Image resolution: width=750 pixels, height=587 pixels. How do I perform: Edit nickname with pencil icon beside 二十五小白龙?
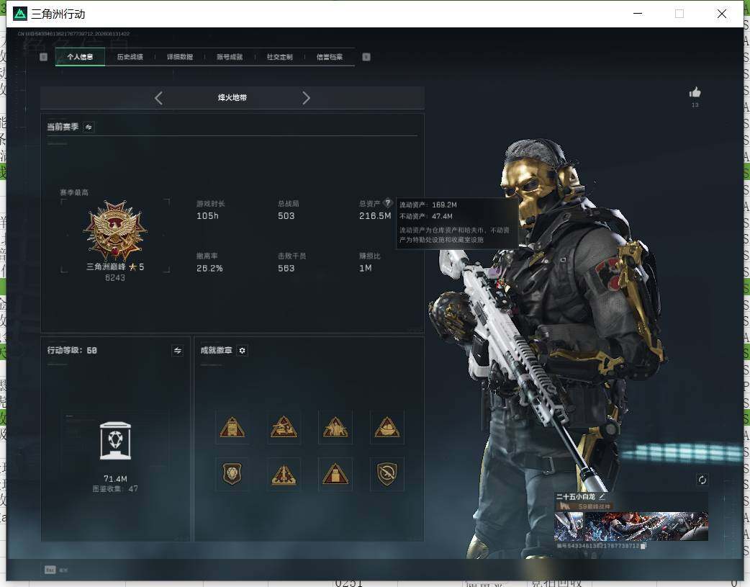tap(602, 497)
